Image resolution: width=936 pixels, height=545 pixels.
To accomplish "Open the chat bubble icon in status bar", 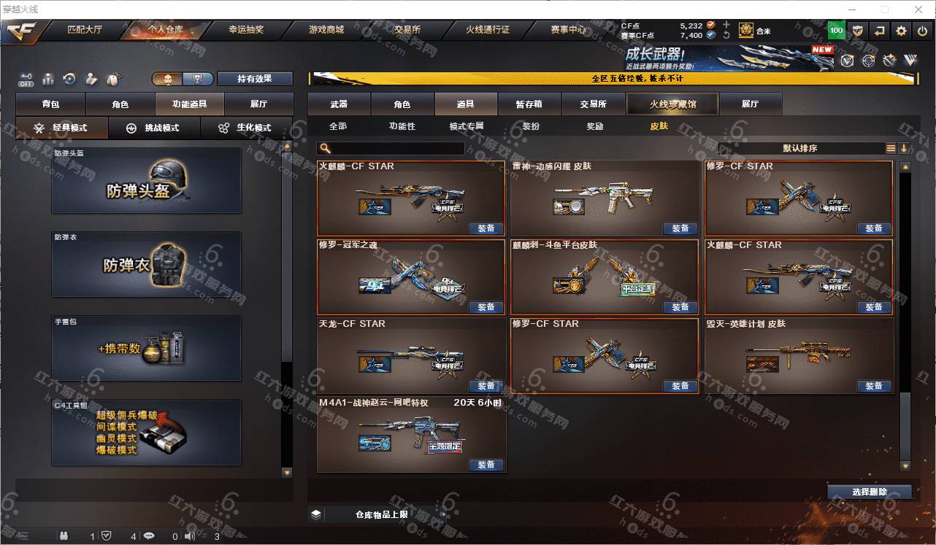I will (x=149, y=536).
